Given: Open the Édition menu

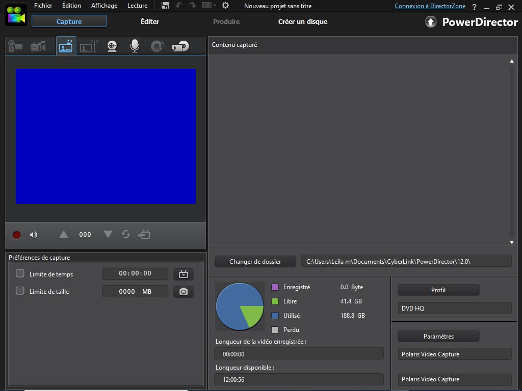Looking at the screenshot, I should pyautogui.click(x=71, y=6).
